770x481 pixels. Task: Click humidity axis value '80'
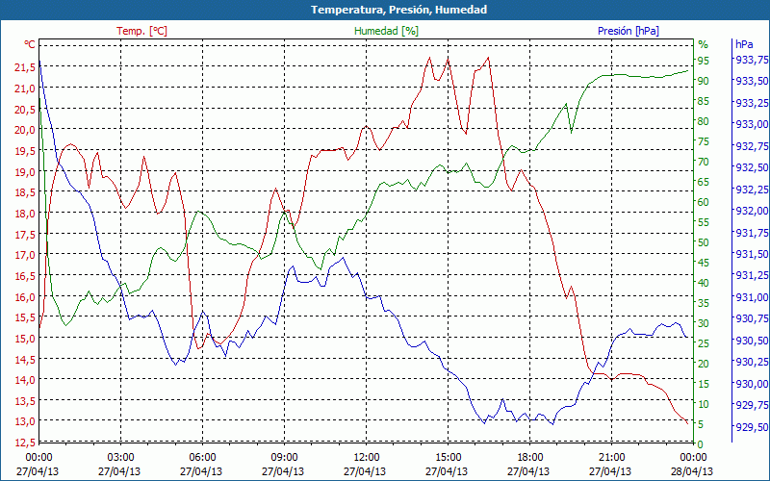click(x=704, y=121)
